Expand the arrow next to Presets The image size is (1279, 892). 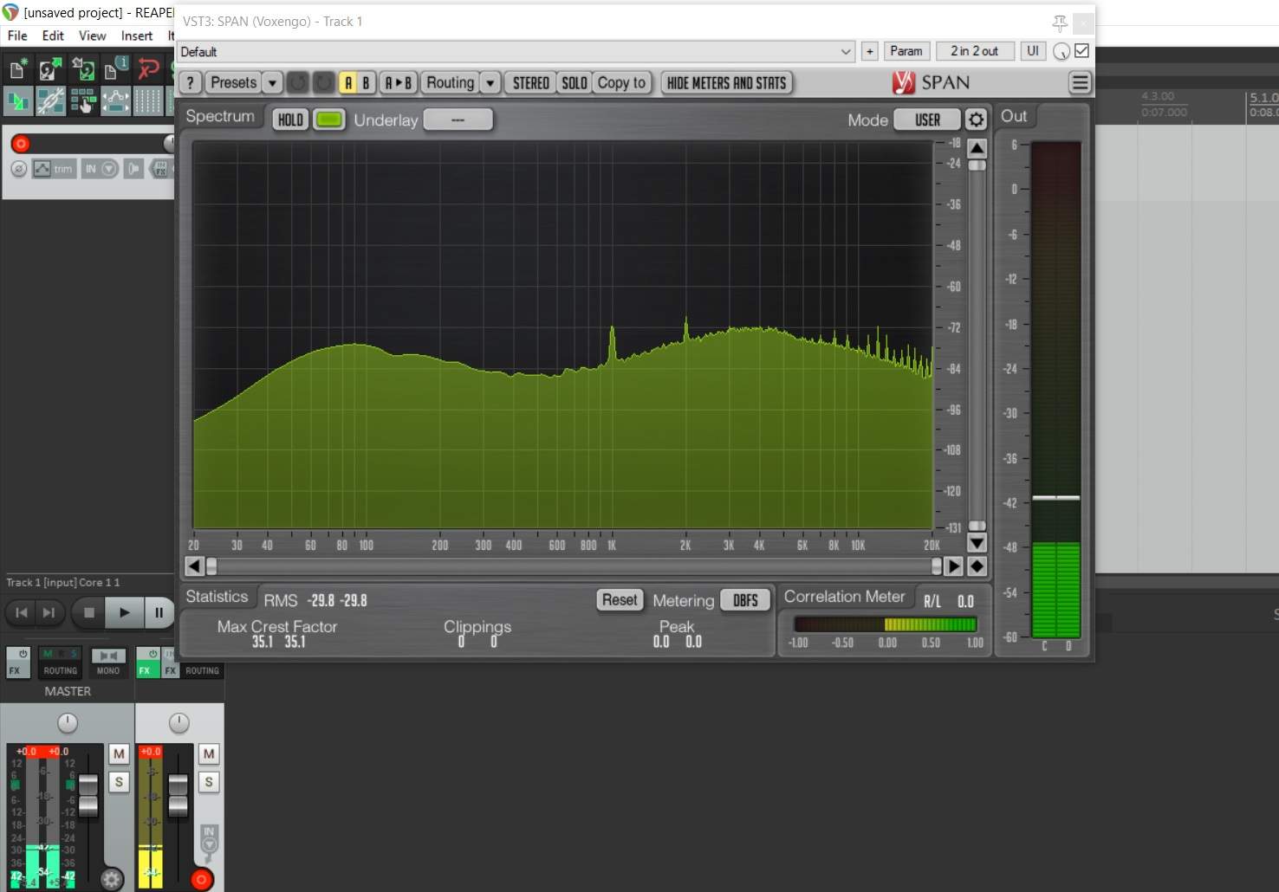(x=273, y=83)
